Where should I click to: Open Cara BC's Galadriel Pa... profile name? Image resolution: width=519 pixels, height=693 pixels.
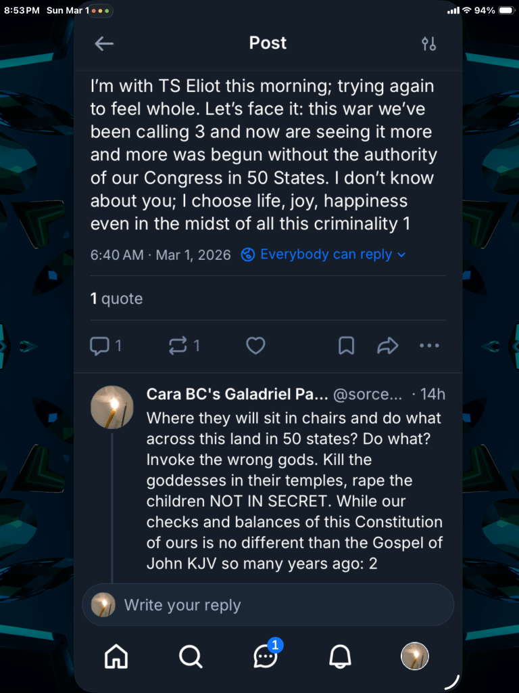[237, 395]
